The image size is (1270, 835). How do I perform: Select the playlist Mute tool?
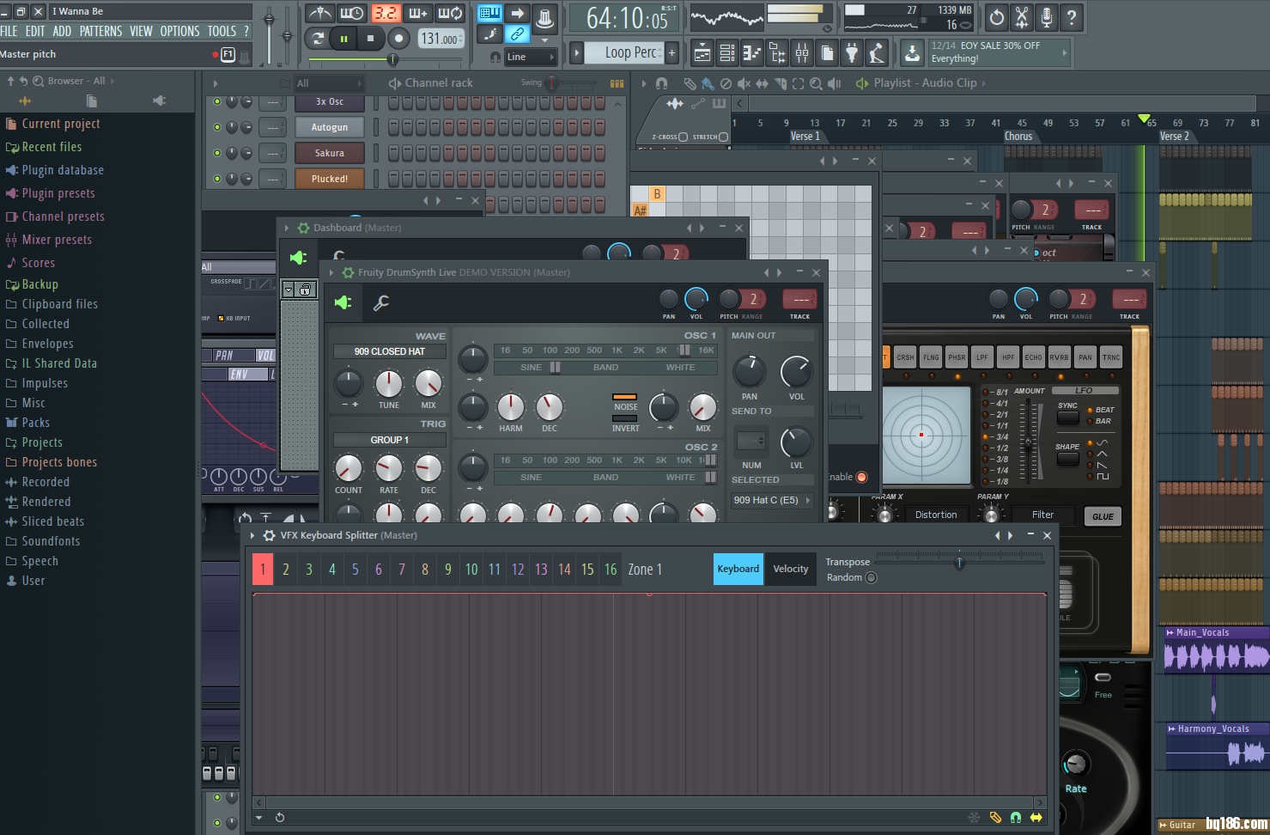744,83
